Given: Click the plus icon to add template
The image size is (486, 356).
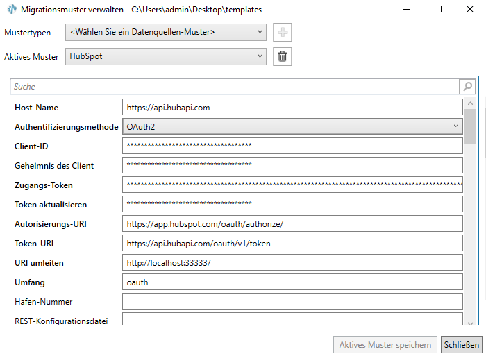Looking at the screenshot, I should (282, 32).
